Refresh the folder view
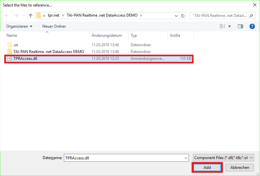260x176 pixels. coord(182,16)
